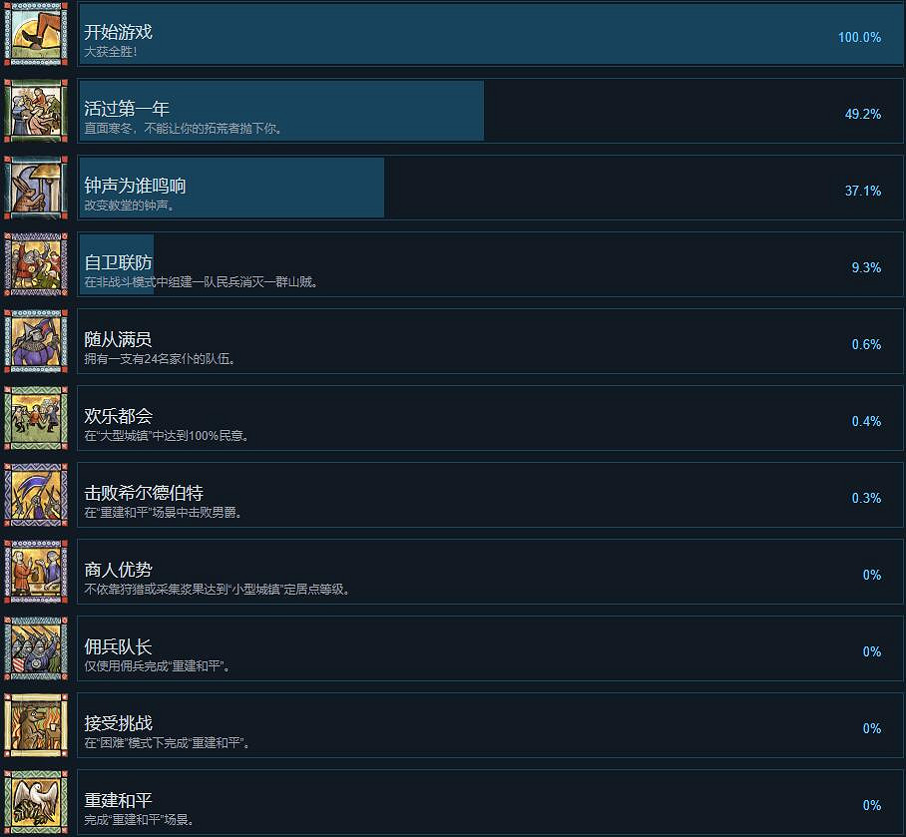Click the 开始游戏 achievement title
906x837 pixels.
pos(118,32)
